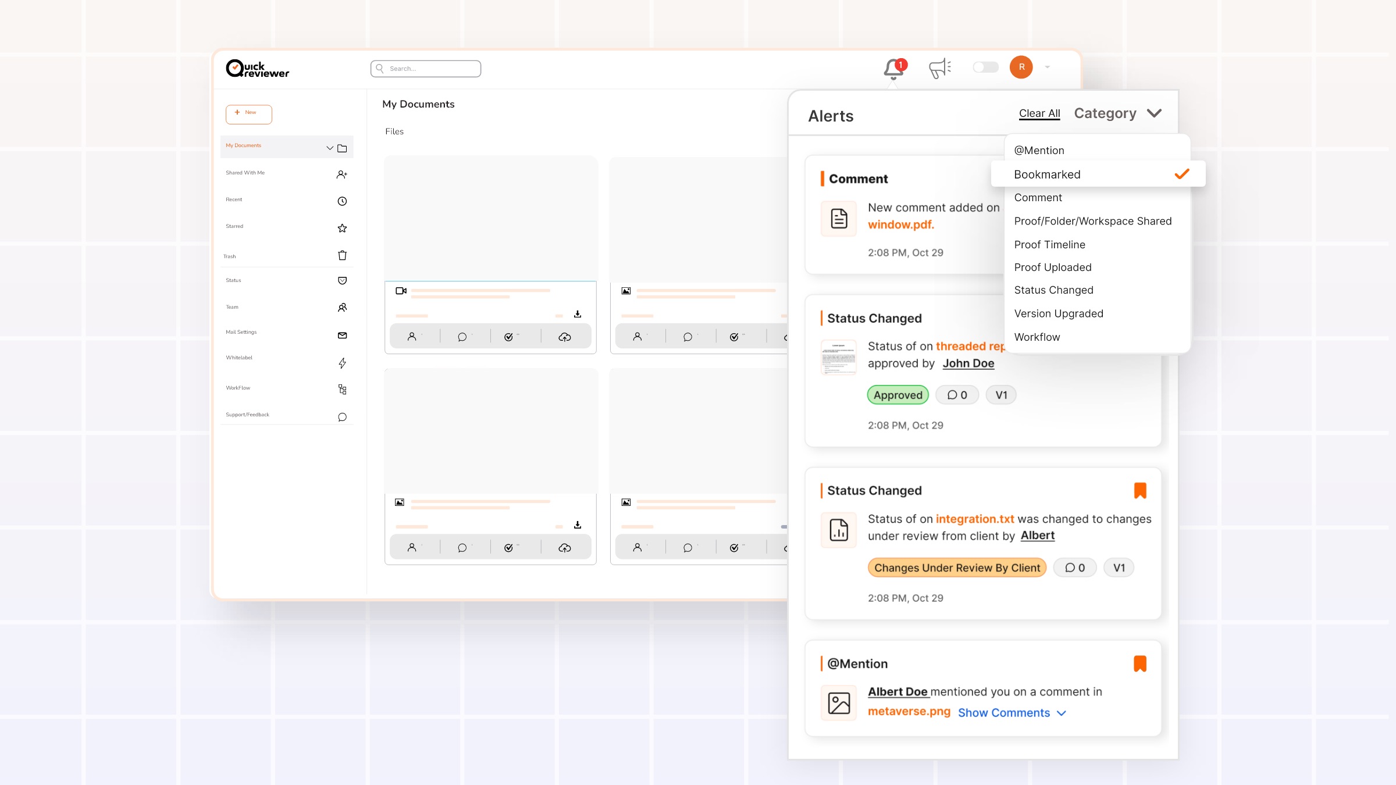Click the New document button
Screen dimensions: 1396x785
[249, 113]
